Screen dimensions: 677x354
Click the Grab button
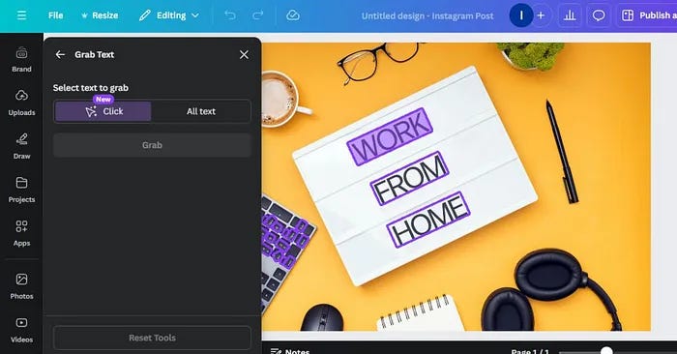click(152, 145)
